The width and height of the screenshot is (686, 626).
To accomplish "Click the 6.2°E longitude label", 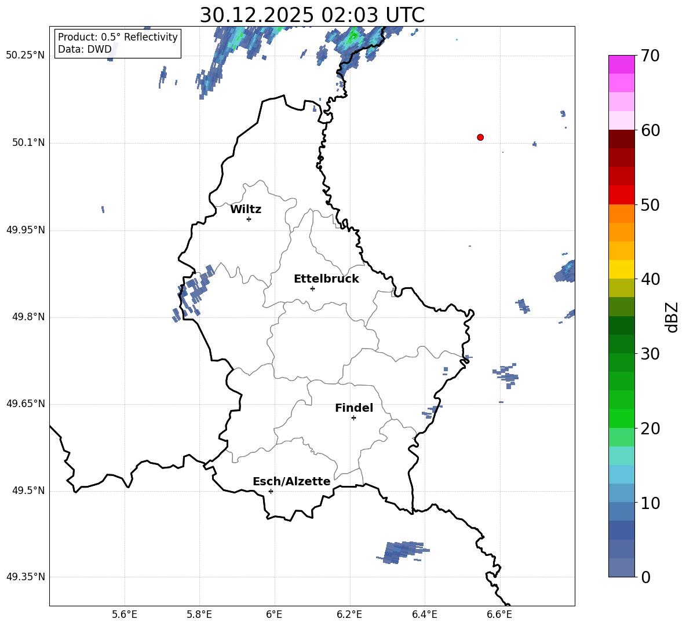I will coord(349,614).
